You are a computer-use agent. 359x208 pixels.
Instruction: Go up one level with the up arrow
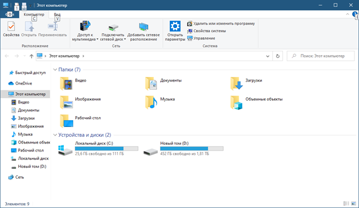click(32, 56)
